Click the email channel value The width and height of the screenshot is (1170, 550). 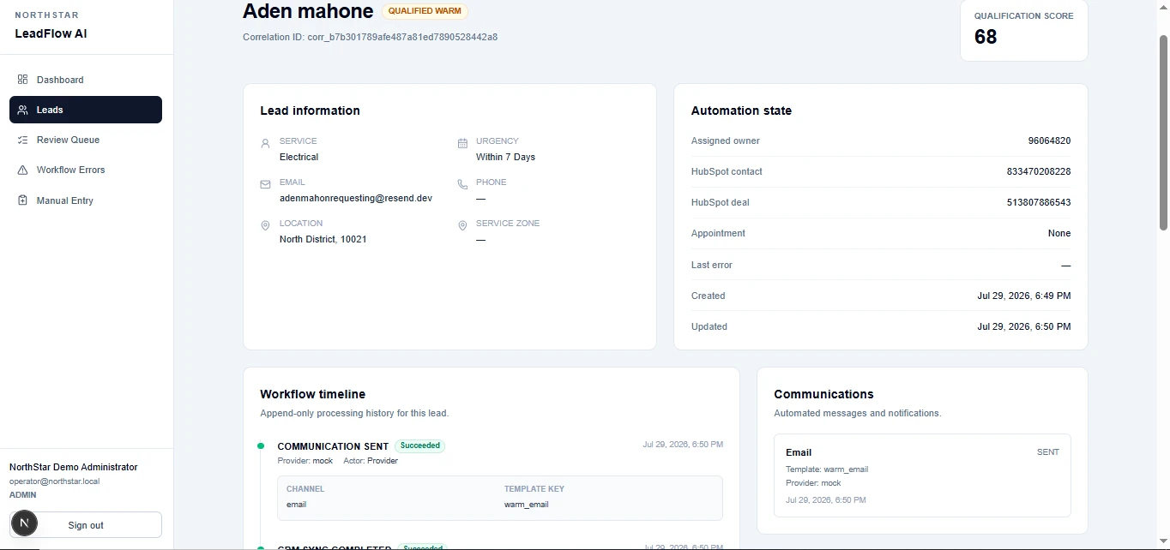point(296,505)
